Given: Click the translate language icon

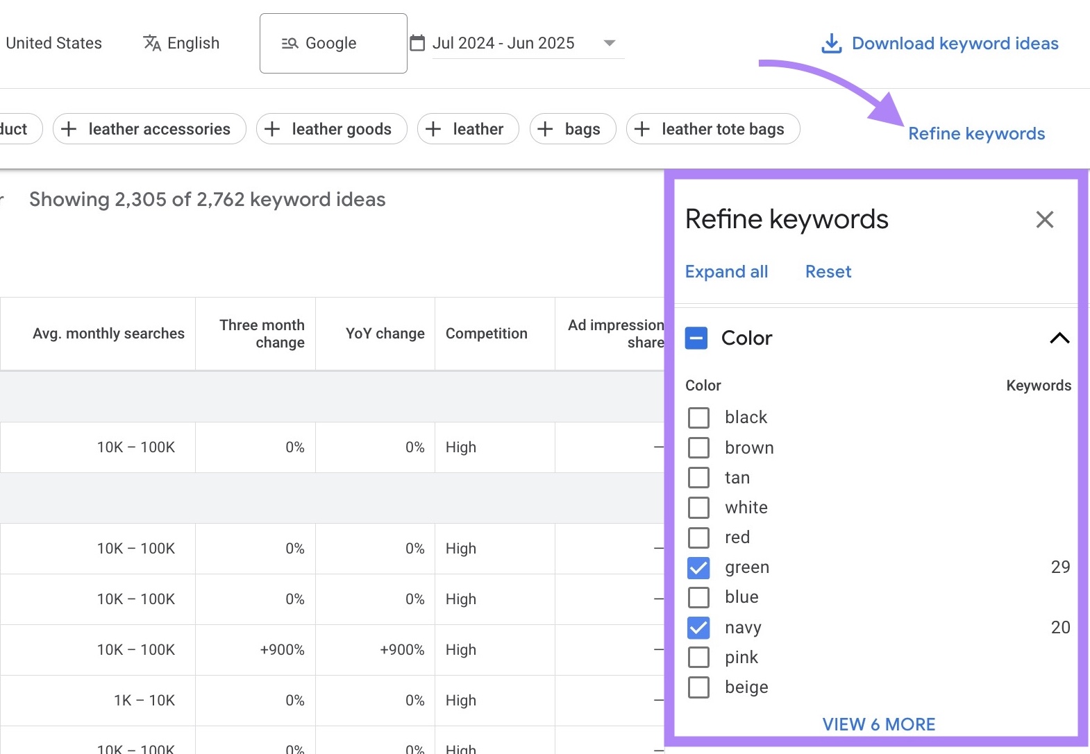Looking at the screenshot, I should point(151,43).
